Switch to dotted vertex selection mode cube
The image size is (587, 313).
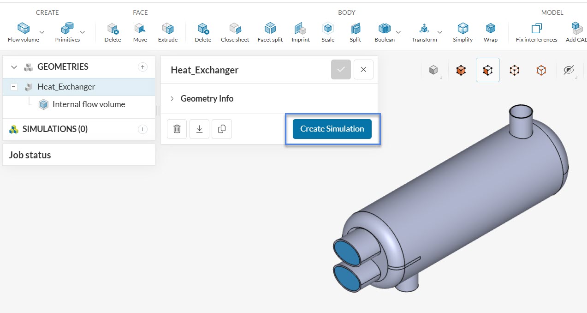514,70
